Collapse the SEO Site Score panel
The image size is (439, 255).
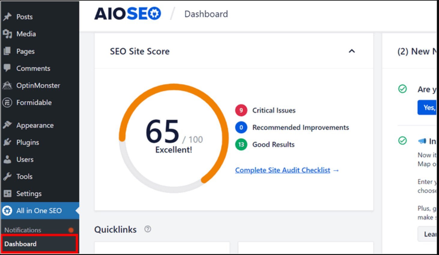click(x=352, y=51)
